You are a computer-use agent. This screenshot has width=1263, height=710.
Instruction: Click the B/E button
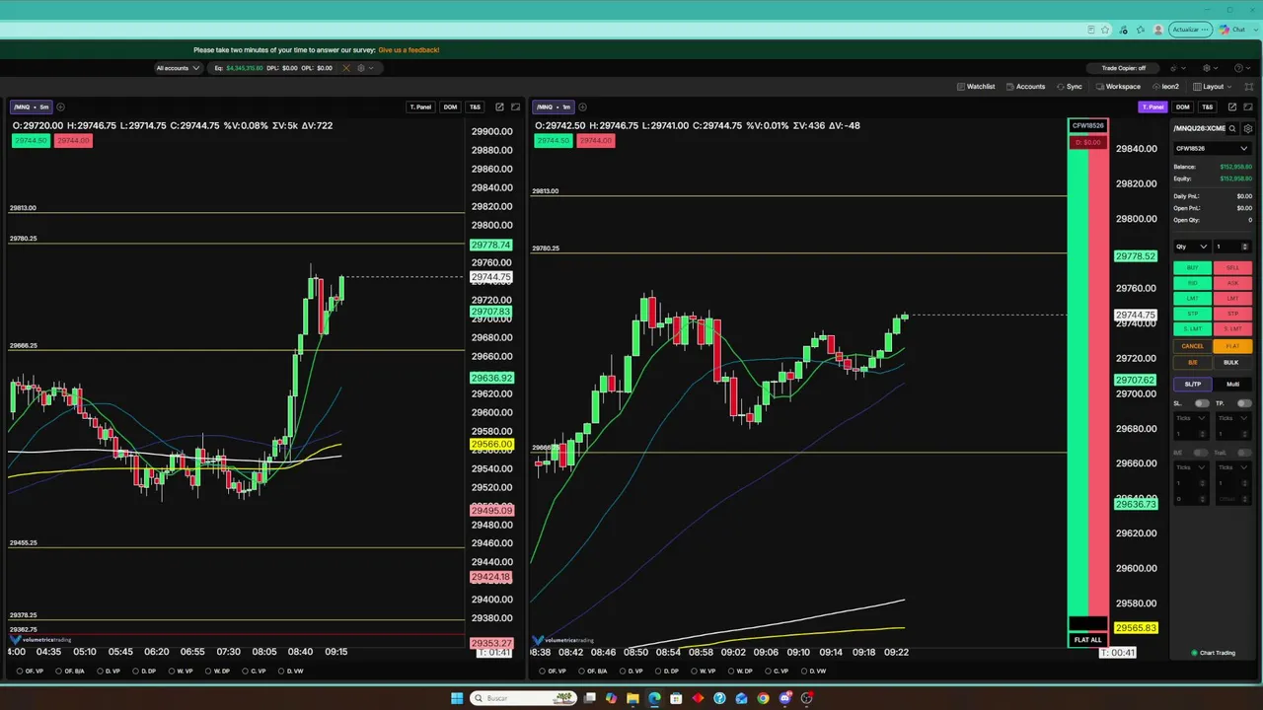tap(1192, 363)
